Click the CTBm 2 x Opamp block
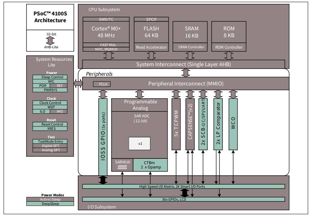Image resolution: width=311 pixels, height=216 pixels. coord(150,165)
